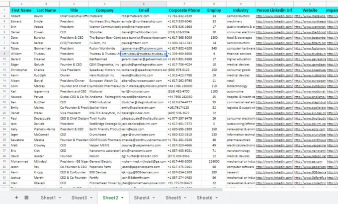Screen dimensions: 338x204
Task: Click the Email header cell
Action: pyautogui.click(x=144, y=10)
